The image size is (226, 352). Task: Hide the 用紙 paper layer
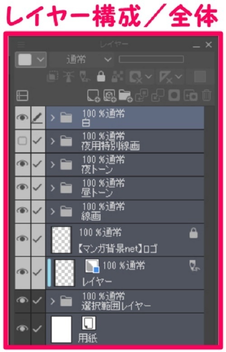click(x=22, y=329)
